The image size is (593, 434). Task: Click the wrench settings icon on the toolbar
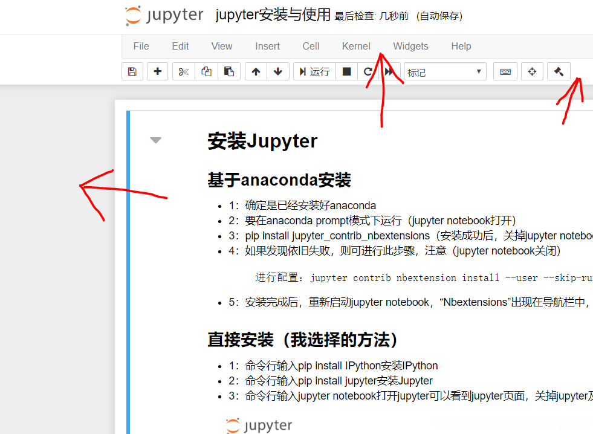pos(559,71)
